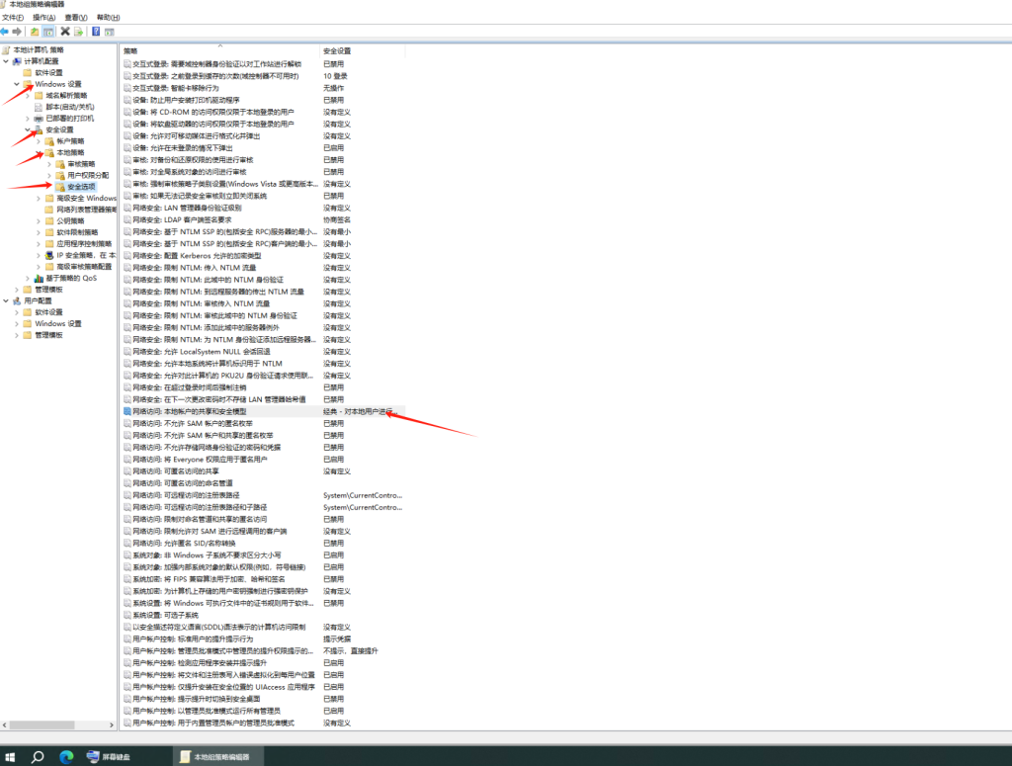1012x766 pixels.
Task: Select the 网络列表管理器策略 folder
Action: click(87, 210)
